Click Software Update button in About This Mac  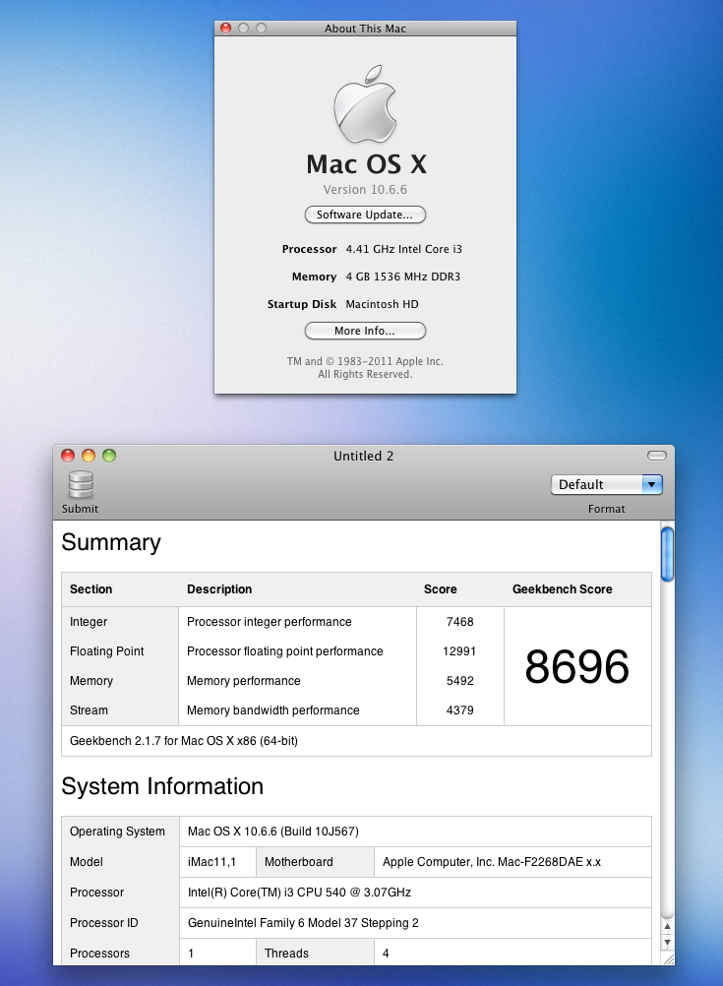(365, 215)
